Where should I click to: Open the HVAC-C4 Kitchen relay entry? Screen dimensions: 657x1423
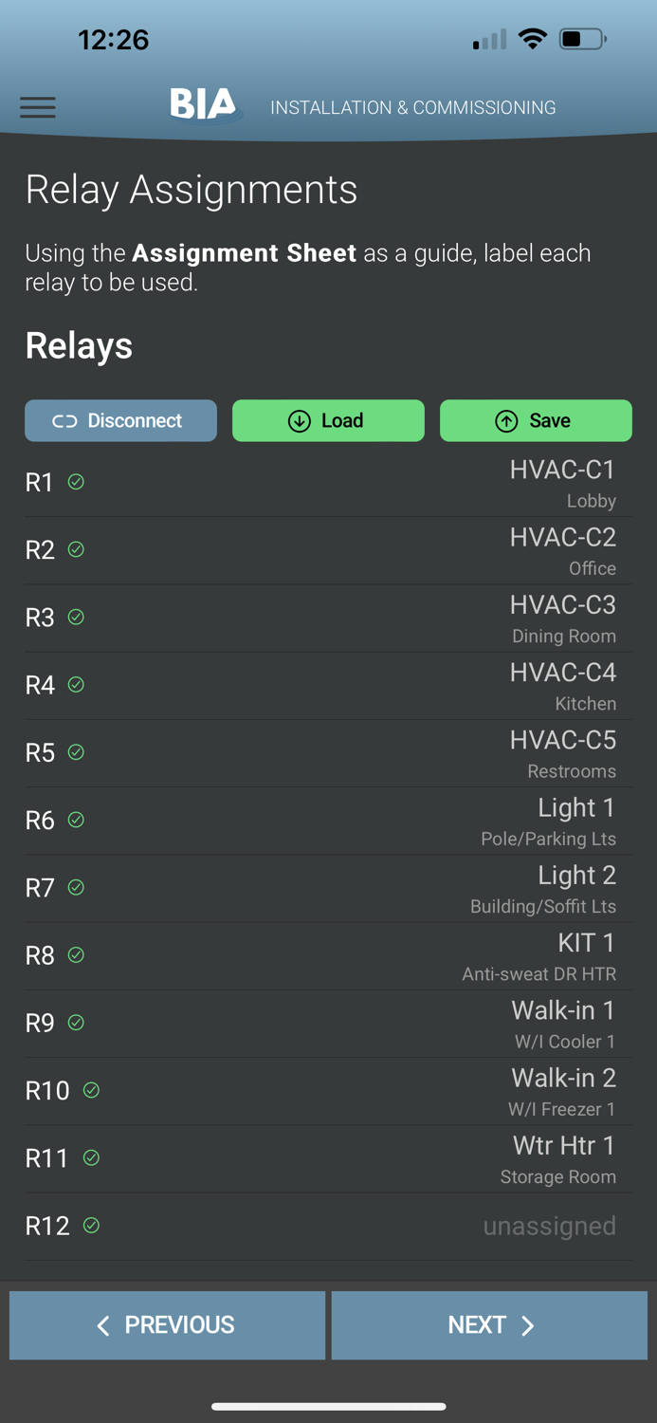coord(563,685)
